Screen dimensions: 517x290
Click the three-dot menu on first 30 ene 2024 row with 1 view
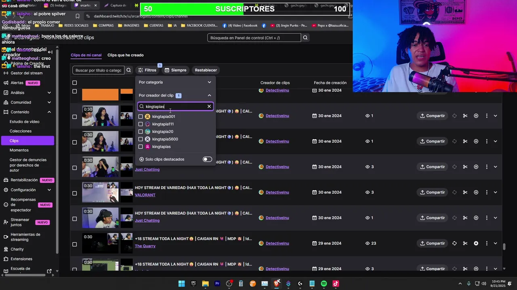pyautogui.click(x=486, y=116)
